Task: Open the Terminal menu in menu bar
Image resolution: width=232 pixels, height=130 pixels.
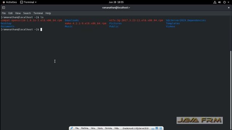Action: coord(38,13)
